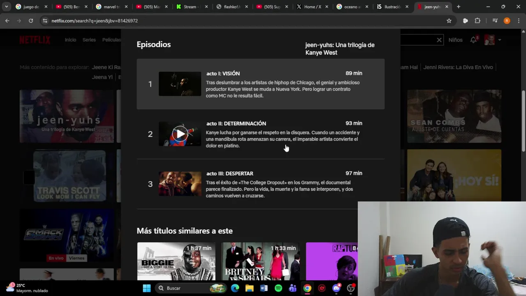Clear the Netflix search box with X

click(439, 40)
